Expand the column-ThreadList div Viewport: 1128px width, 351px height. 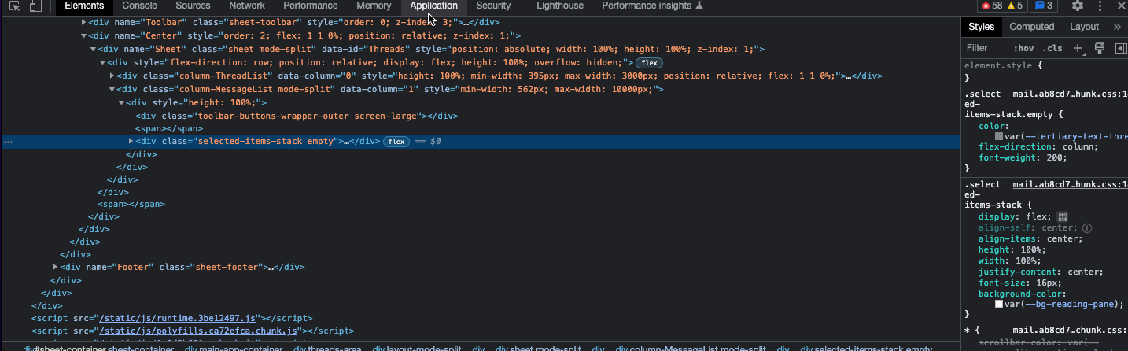point(112,76)
